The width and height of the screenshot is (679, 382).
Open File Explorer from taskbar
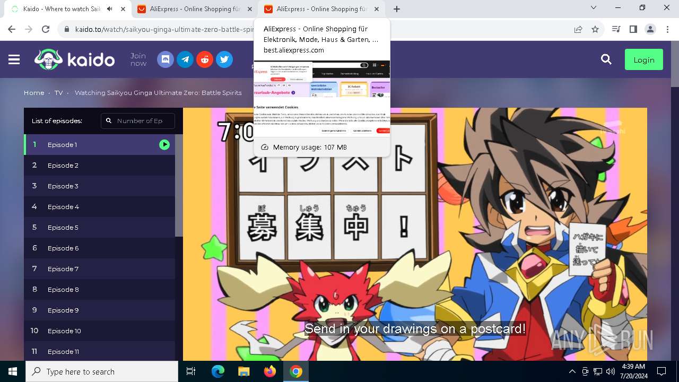[x=243, y=371]
